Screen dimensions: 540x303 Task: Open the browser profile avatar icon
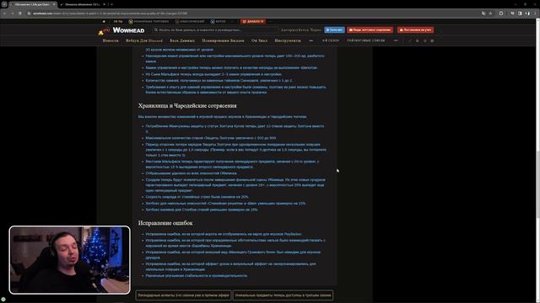pyautogui.click(x=527, y=13)
